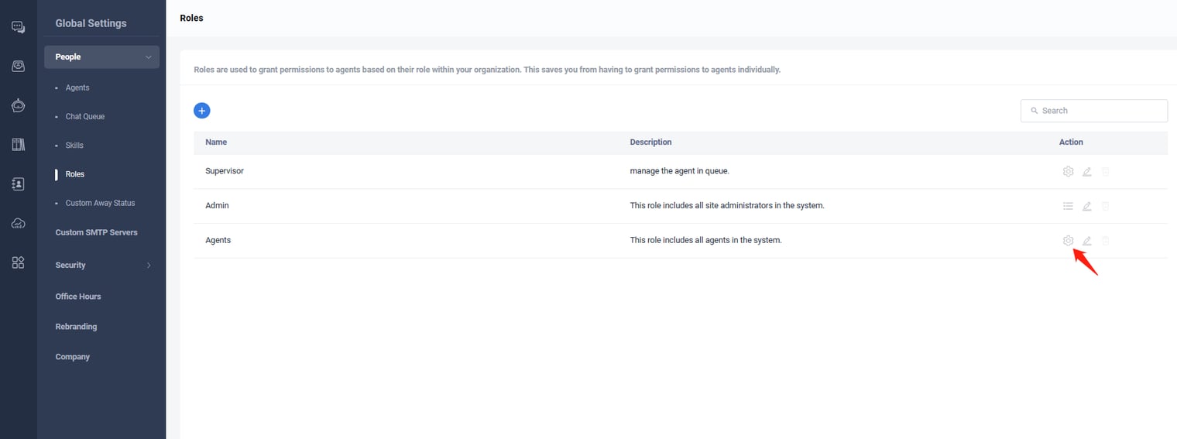
Task: Open permission settings gear for Supervisor role
Action: click(x=1068, y=172)
